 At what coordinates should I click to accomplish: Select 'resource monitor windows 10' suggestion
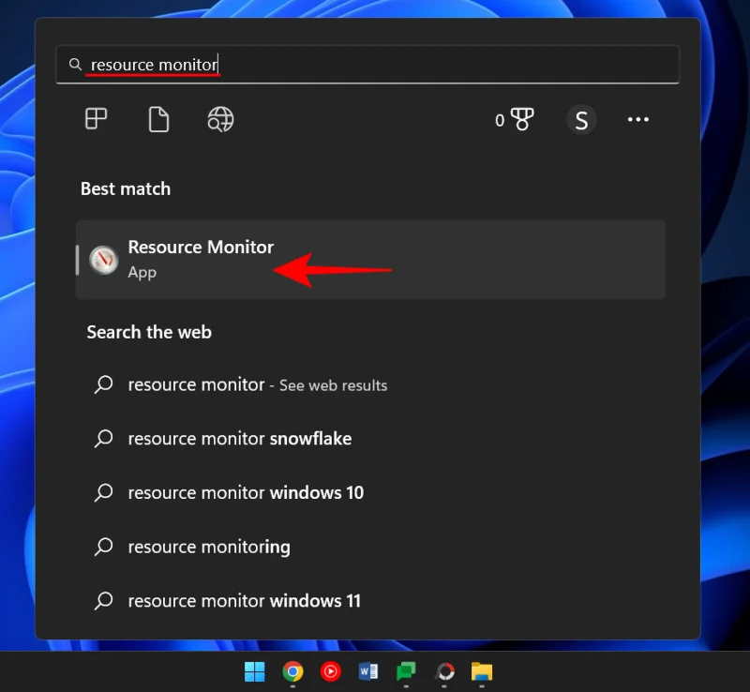(x=246, y=493)
